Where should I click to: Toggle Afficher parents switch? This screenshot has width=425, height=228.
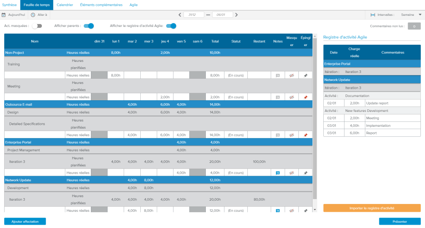(89, 26)
